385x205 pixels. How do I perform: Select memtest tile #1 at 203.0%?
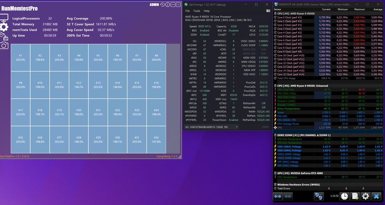20,58
